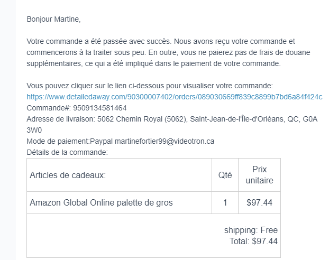
Task: Click the "Prix unitaire" column header
Action: 259,175
